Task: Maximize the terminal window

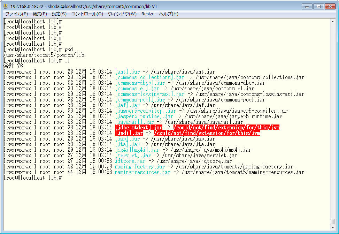Action: click(x=318, y=6)
